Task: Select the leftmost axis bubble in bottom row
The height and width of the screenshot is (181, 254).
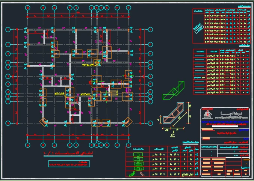Action: pos(28,145)
